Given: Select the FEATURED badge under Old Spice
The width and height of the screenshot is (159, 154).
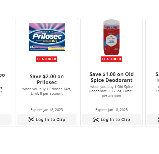Looking at the screenshot, I should (x=112, y=59).
